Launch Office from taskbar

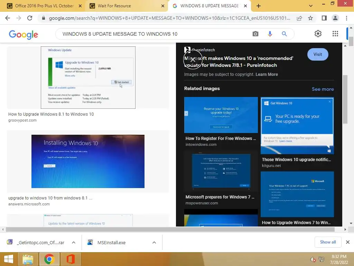click(71, 259)
